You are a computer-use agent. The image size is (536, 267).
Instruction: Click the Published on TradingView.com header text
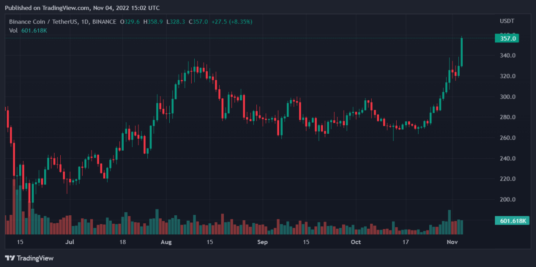82,8
